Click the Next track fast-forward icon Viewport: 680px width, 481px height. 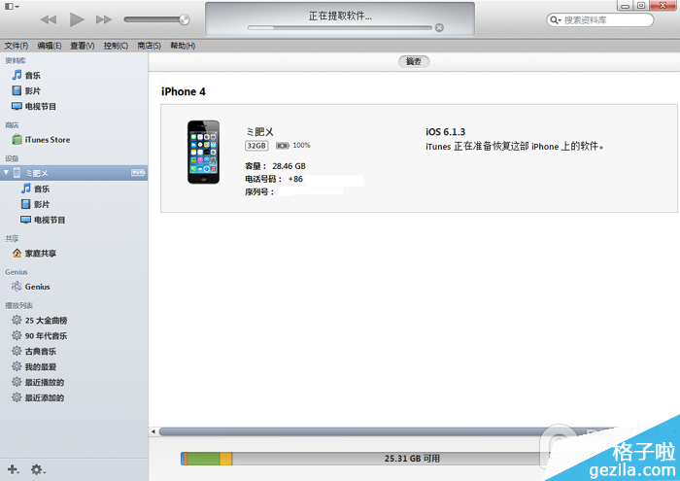tap(104, 19)
